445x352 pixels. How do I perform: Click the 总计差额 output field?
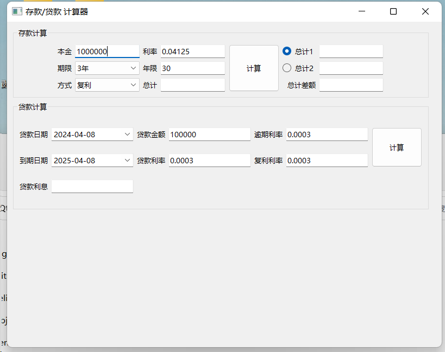click(351, 85)
